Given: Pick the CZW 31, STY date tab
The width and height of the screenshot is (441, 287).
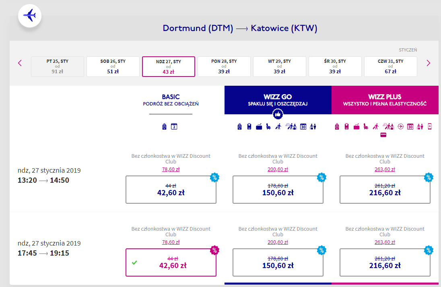Looking at the screenshot, I should [x=390, y=66].
